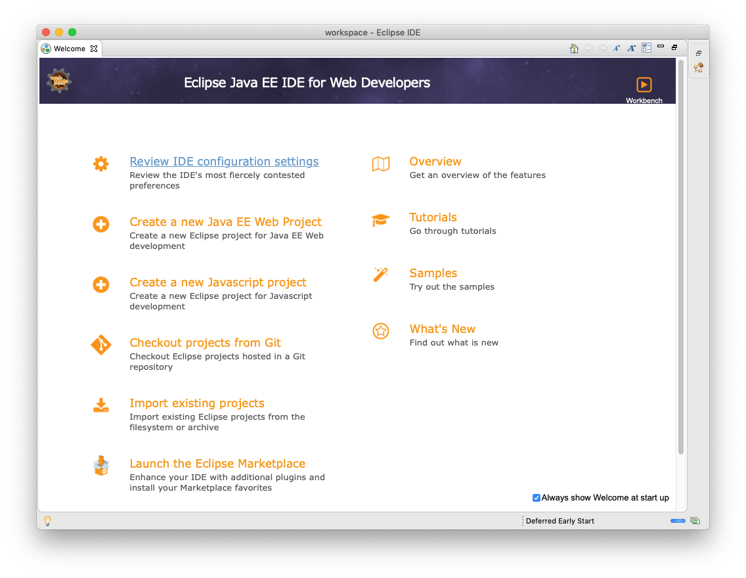
Task: Open Review IDE configuration settings link
Action: [224, 162]
